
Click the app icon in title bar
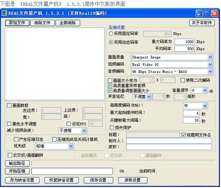tap(4, 13)
